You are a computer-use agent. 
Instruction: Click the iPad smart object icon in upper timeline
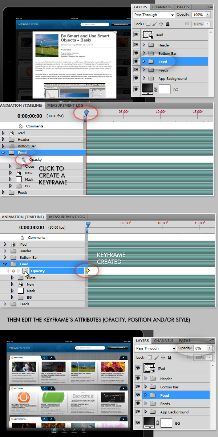12,133
